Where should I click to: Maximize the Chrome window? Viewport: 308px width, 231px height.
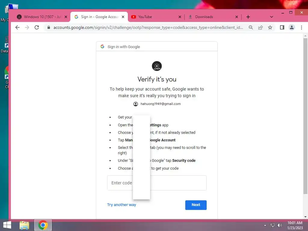(291, 12)
